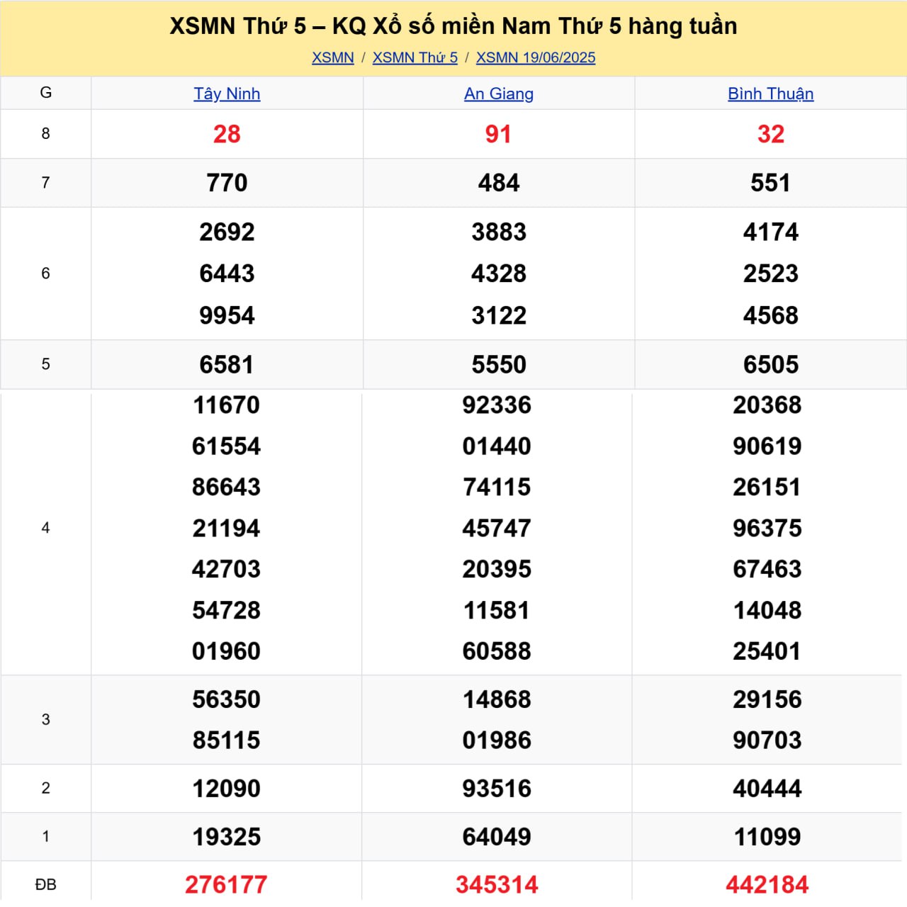Select prize 5 number 5550
907x907 pixels.
point(499,365)
